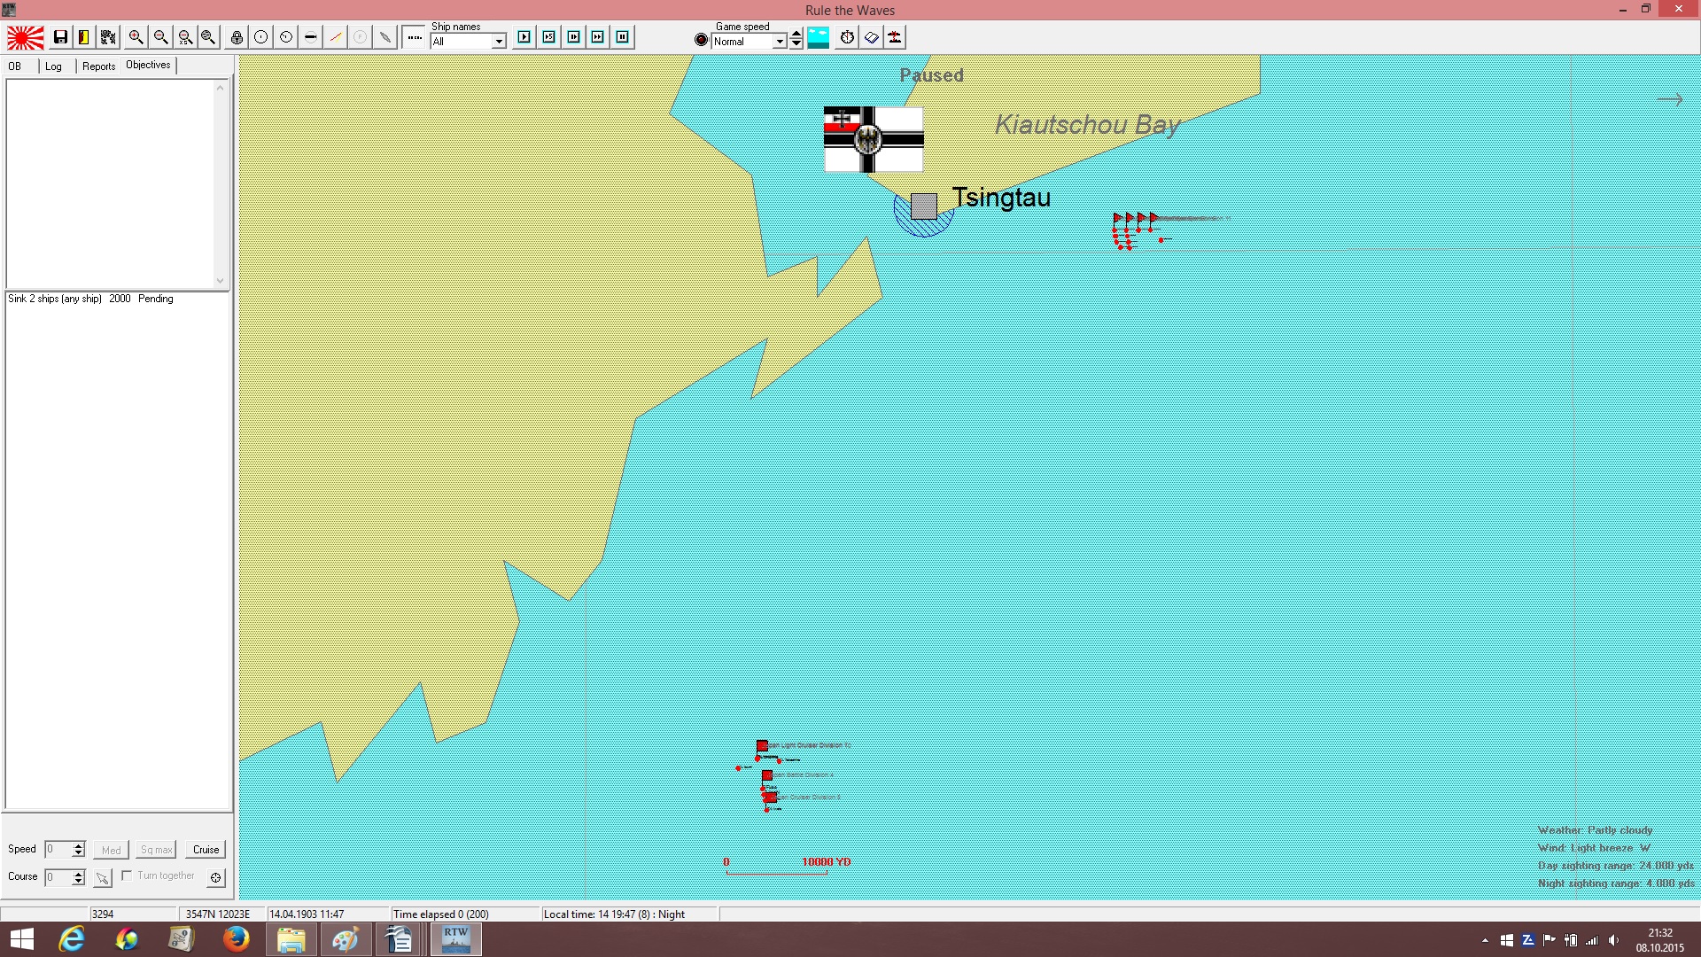Open Windows Start menu button
This screenshot has width=1701, height=957.
(21, 938)
